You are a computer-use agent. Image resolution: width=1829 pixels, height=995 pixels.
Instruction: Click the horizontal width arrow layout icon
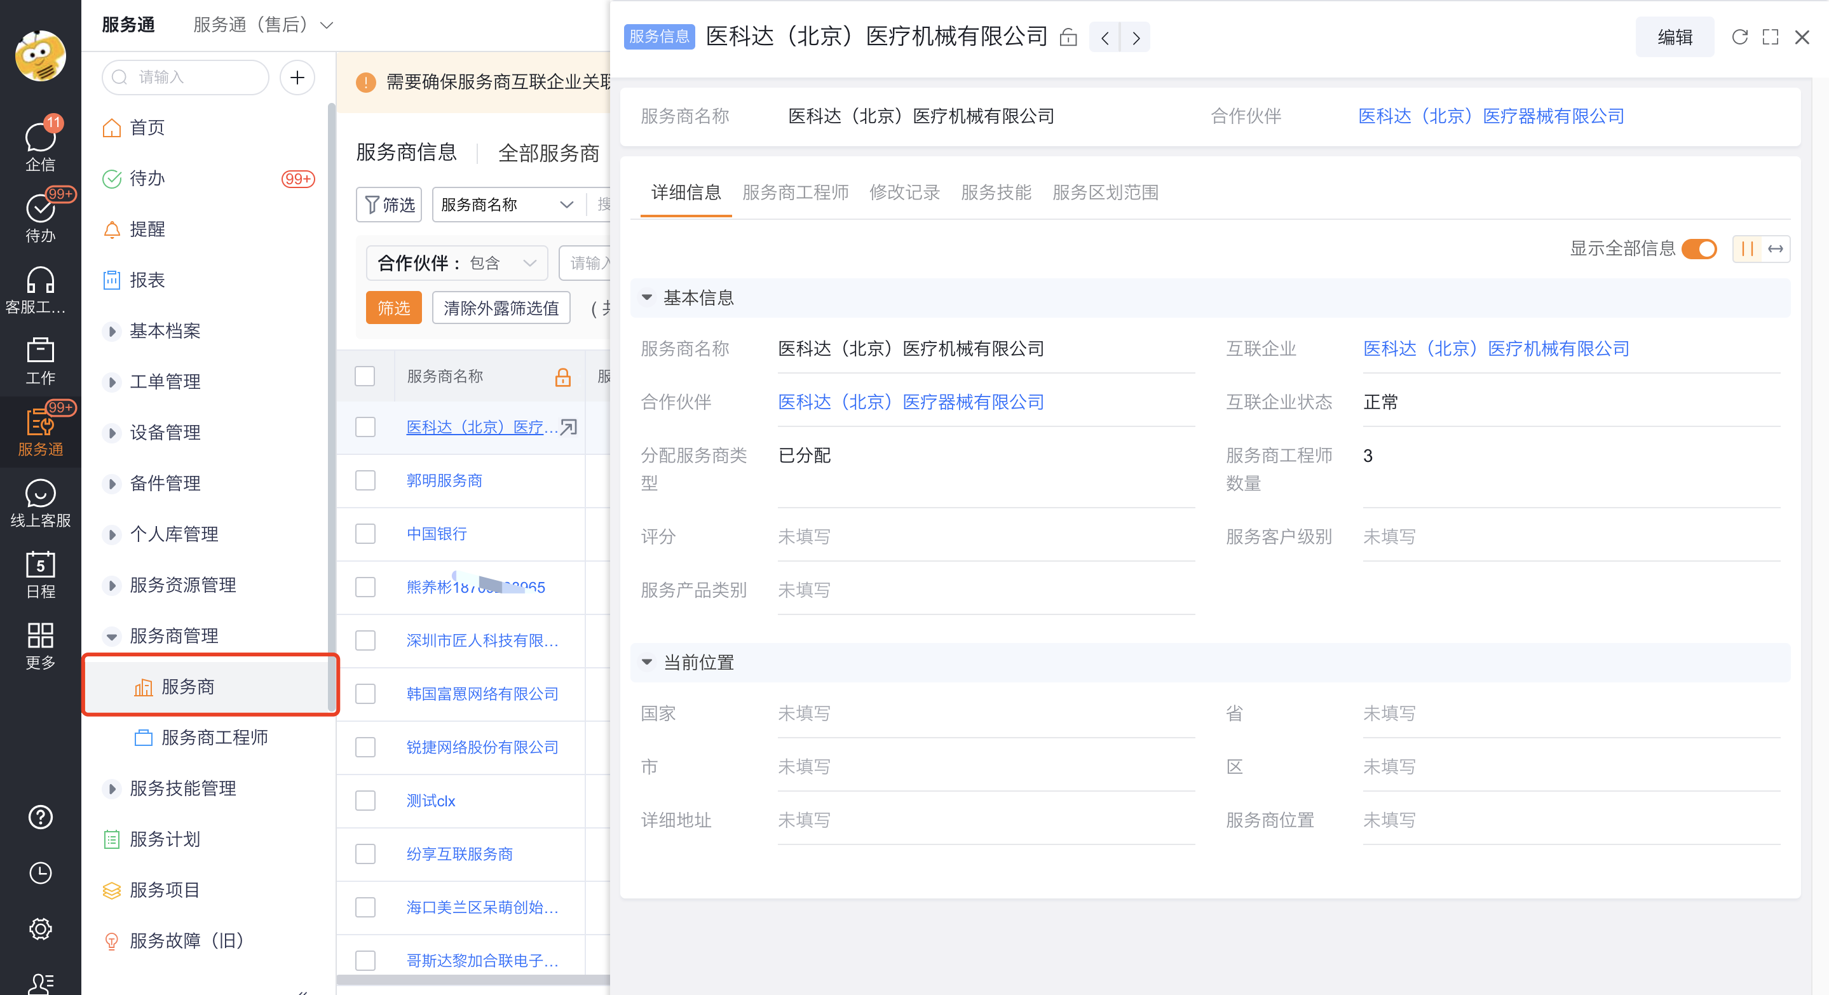pyautogui.click(x=1776, y=249)
